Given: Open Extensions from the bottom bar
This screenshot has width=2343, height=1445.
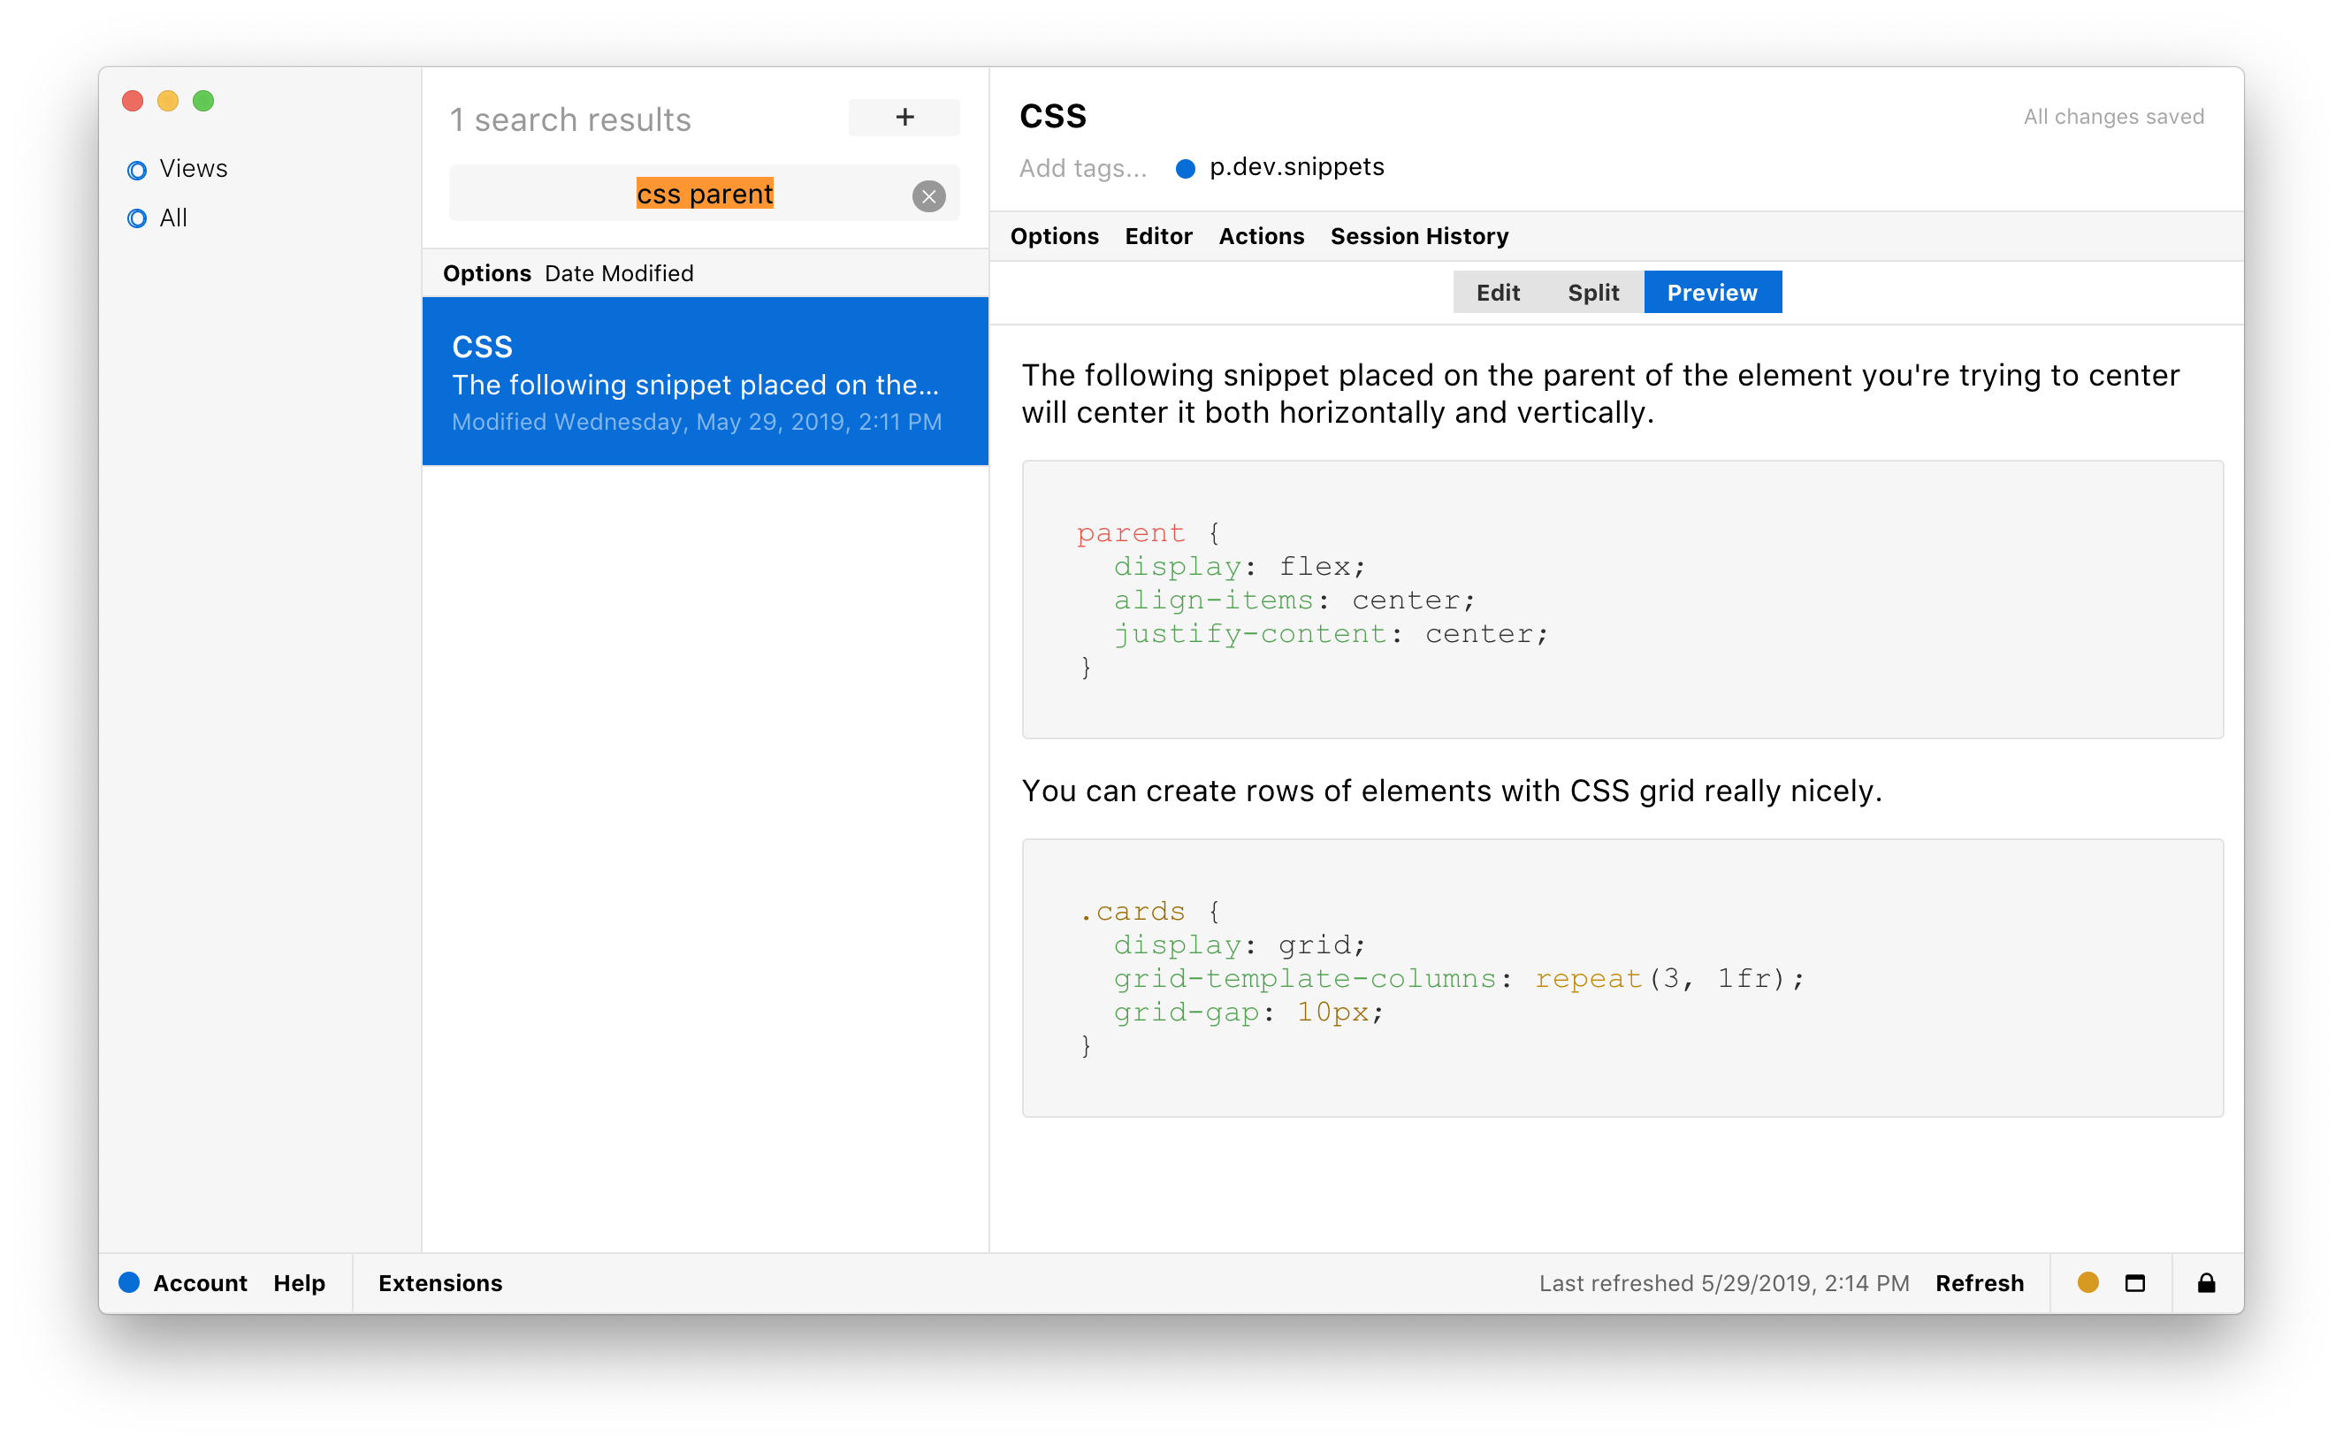Looking at the screenshot, I should click(439, 1282).
